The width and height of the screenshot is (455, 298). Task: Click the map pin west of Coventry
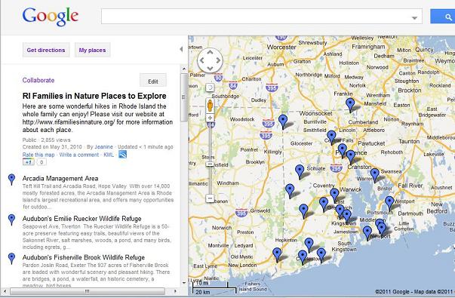click(x=290, y=190)
